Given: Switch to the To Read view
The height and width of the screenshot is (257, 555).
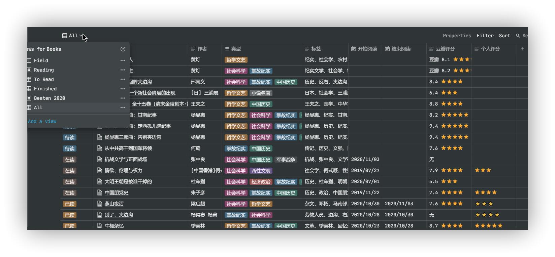Looking at the screenshot, I should coord(44,79).
